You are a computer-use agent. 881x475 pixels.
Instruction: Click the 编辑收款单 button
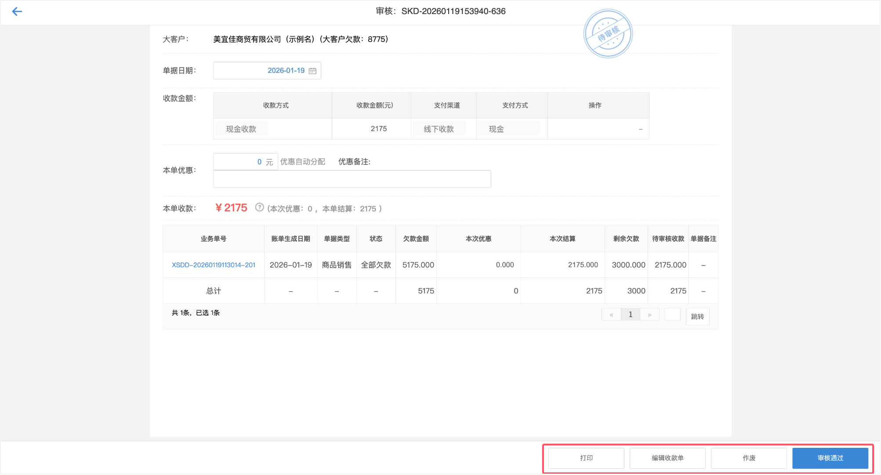667,458
